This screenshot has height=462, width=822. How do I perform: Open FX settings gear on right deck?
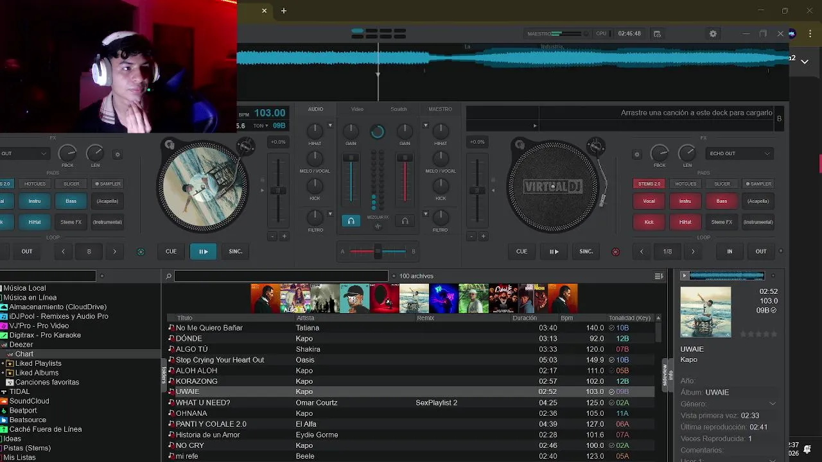tap(637, 154)
